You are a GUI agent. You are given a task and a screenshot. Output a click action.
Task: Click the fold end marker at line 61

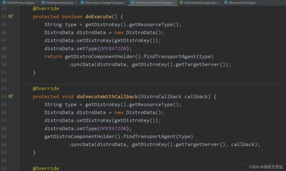point(19,152)
